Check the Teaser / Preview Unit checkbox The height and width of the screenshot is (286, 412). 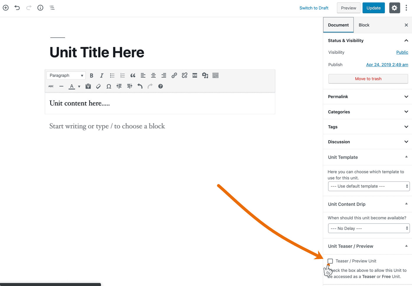[330, 261]
